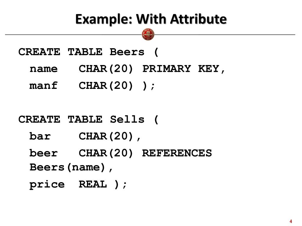Click the 'Beers(name),' text
Image resolution: width=302 pixels, height=226 pixels.
71,167
